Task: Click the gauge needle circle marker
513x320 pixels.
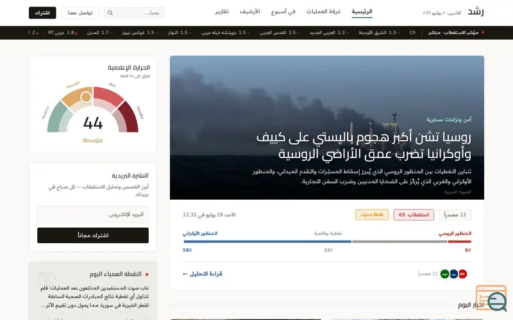Action: pyautogui.click(x=86, y=97)
